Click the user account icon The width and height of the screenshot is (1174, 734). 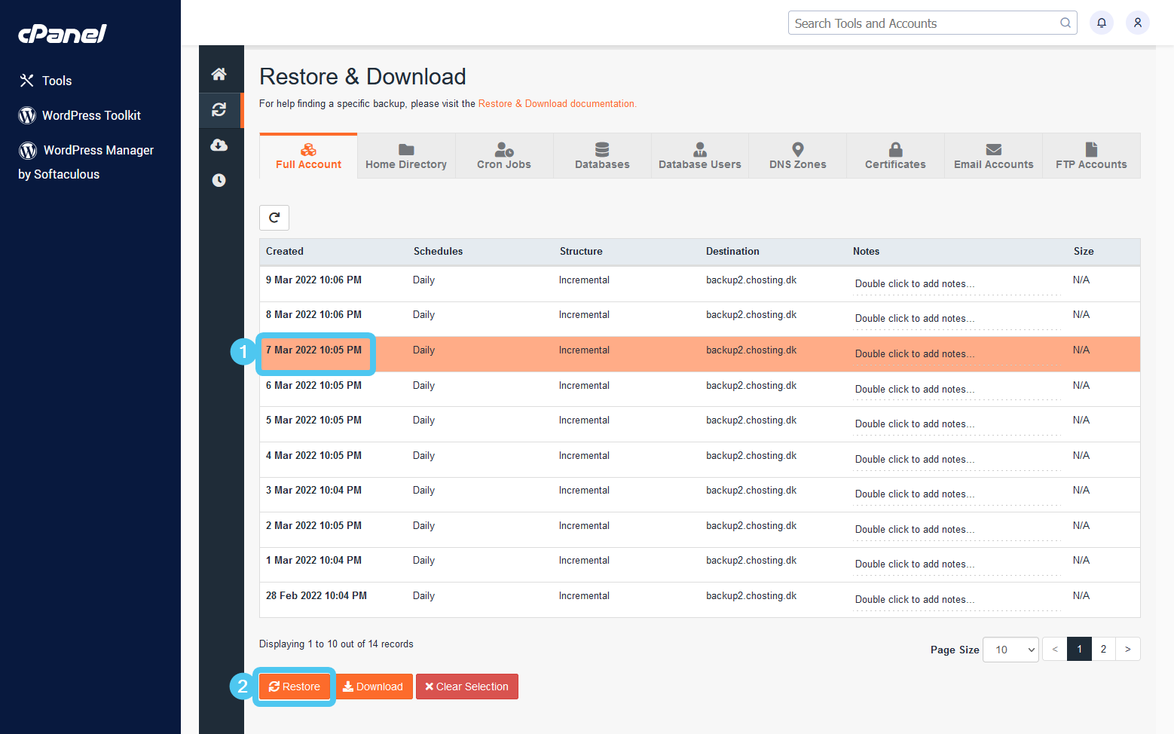pyautogui.click(x=1138, y=23)
